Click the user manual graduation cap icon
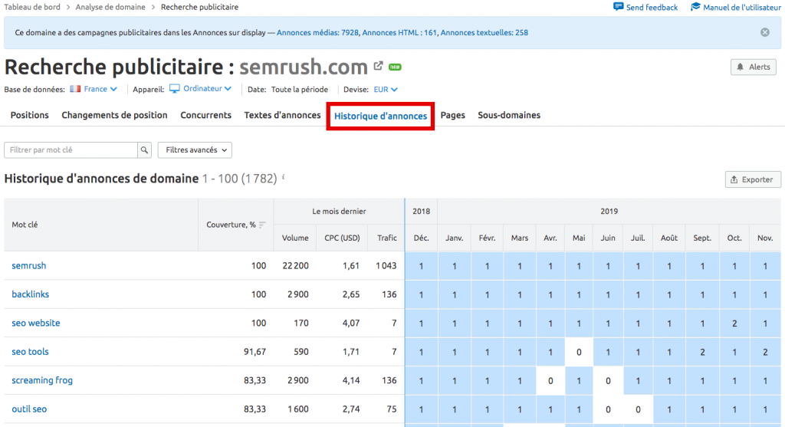785x427 pixels. [x=695, y=7]
